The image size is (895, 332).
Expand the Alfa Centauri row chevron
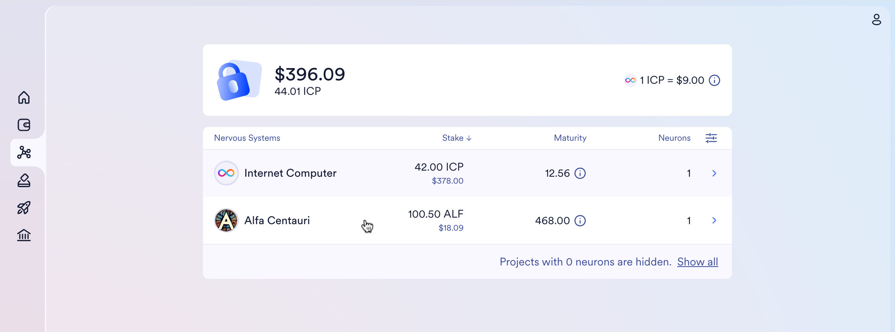[x=714, y=220]
